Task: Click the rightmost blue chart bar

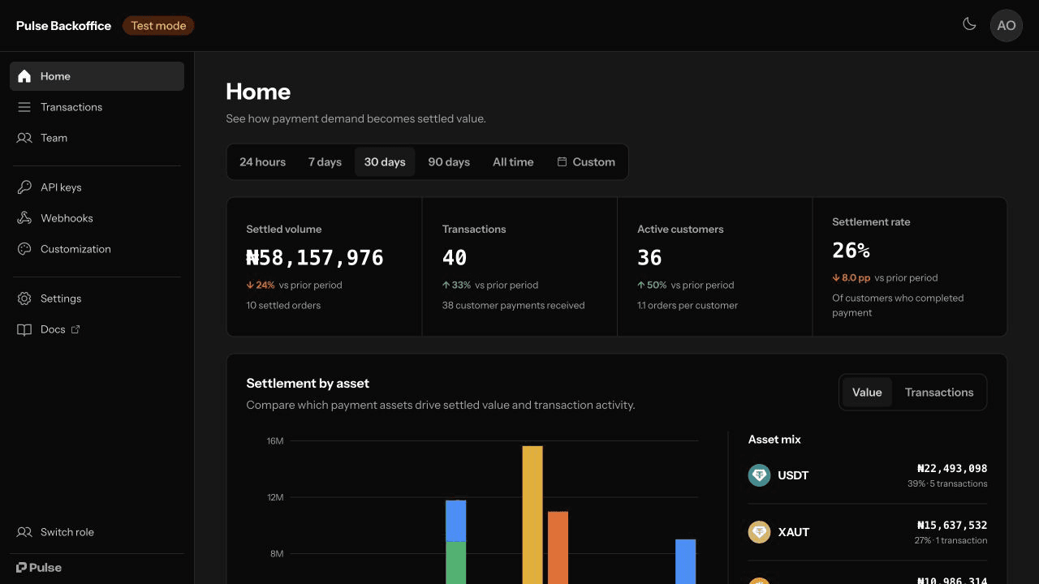Action: 686,561
